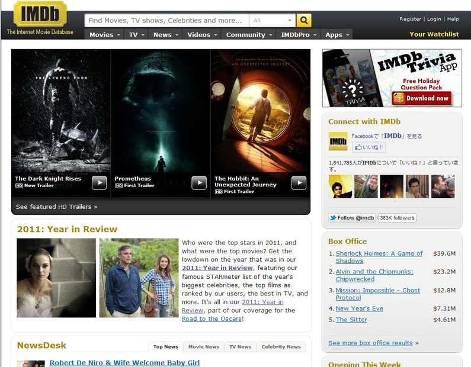Click The Hobbit poster image
Screen dimensions: 471x367
point(261,111)
